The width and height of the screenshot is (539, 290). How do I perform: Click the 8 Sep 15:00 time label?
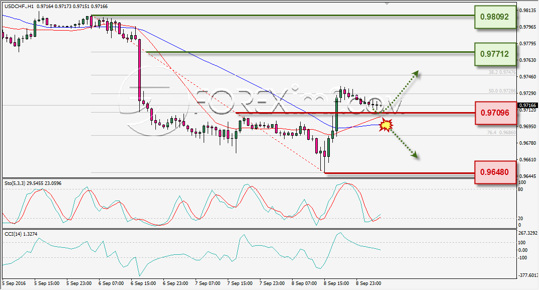click(x=336, y=283)
